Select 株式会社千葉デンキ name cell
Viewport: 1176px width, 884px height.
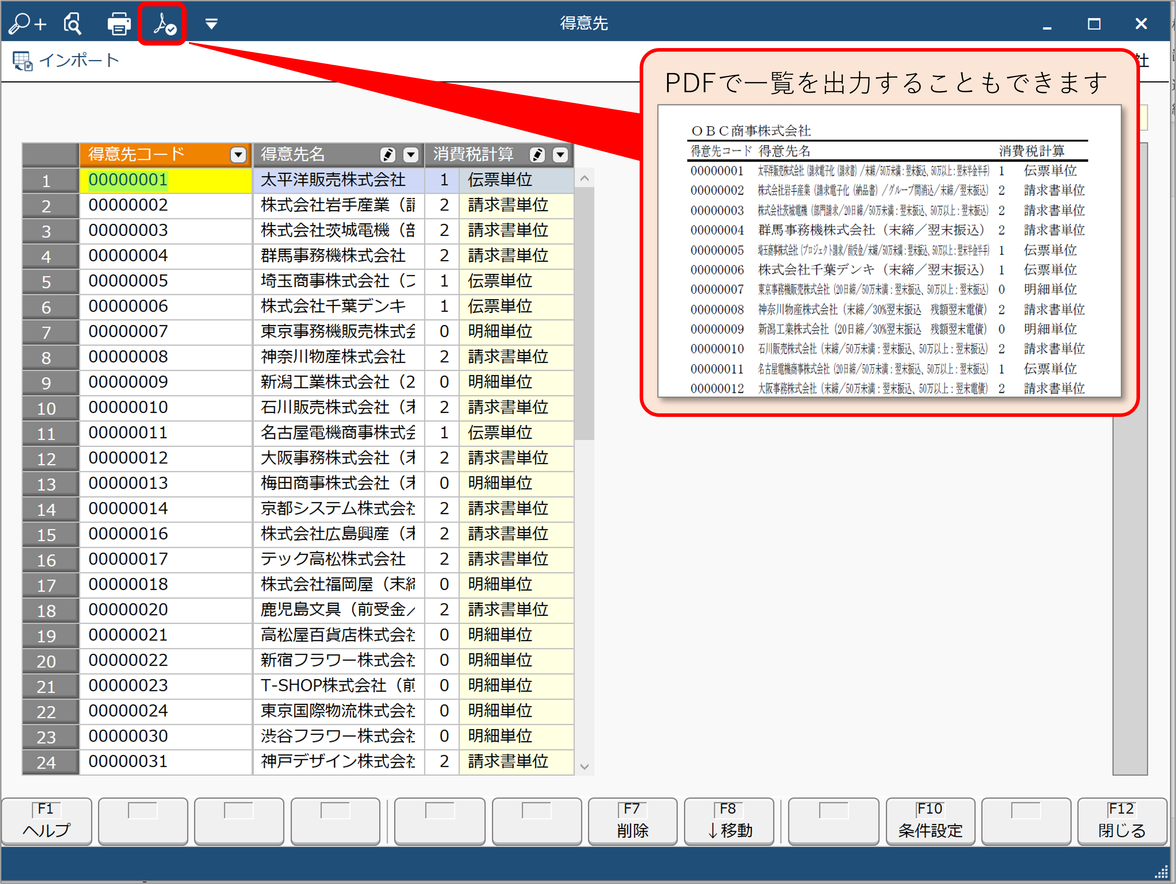coord(338,307)
